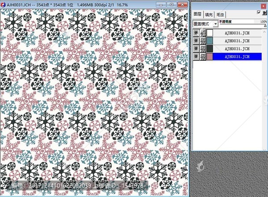Image resolution: width=268 pixels, height=197 pixels.
Task: Open the teal color swatch of the second layer
Action: click(x=210, y=41)
